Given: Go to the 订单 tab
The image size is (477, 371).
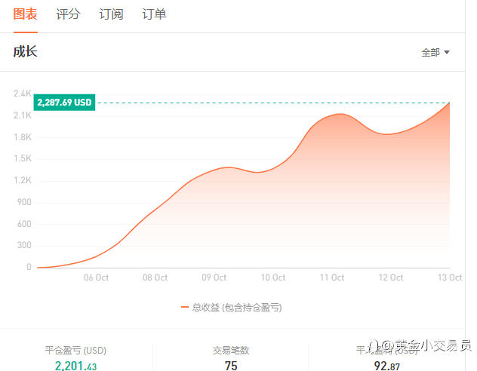Looking at the screenshot, I should pyautogui.click(x=154, y=14).
